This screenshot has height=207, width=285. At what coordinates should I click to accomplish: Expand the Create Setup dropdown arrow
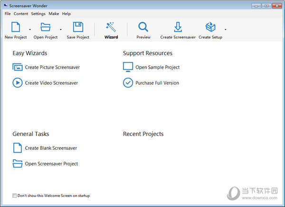coord(225,29)
